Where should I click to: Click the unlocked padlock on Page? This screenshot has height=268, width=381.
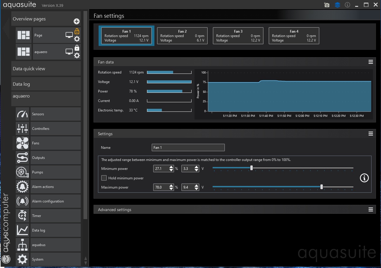[x=77, y=31]
